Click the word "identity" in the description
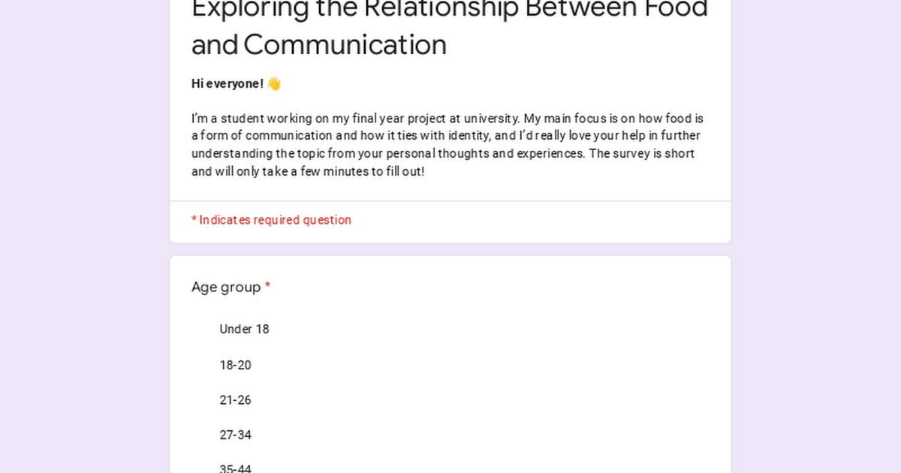Image resolution: width=901 pixels, height=473 pixels. 469,136
